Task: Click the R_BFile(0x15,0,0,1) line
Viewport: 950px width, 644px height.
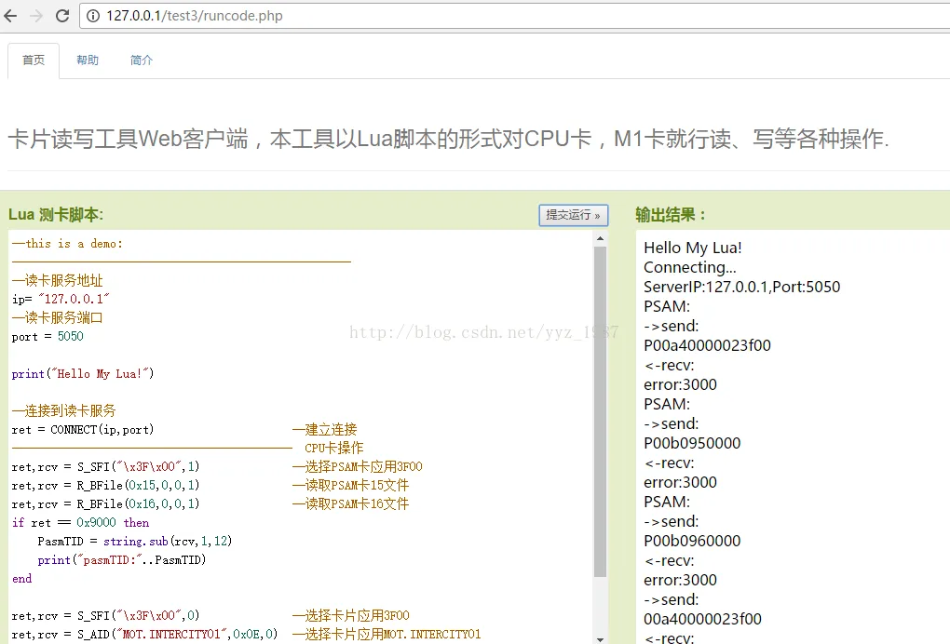Action: coord(105,486)
